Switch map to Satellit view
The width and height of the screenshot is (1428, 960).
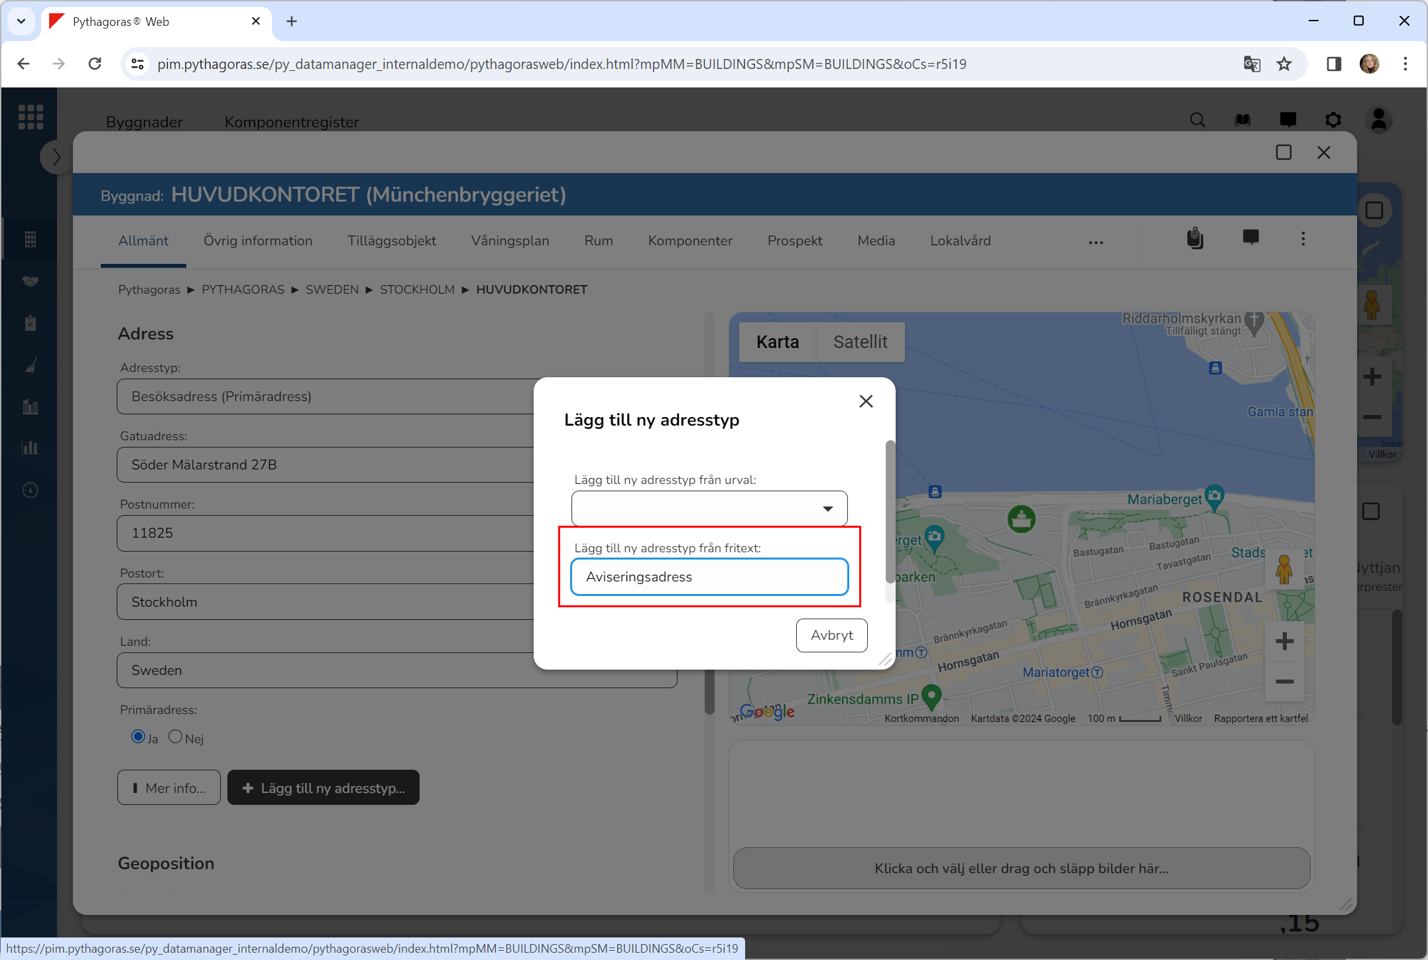(860, 342)
